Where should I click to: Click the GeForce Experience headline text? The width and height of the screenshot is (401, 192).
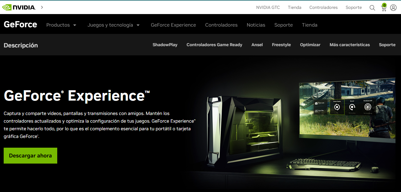click(77, 95)
